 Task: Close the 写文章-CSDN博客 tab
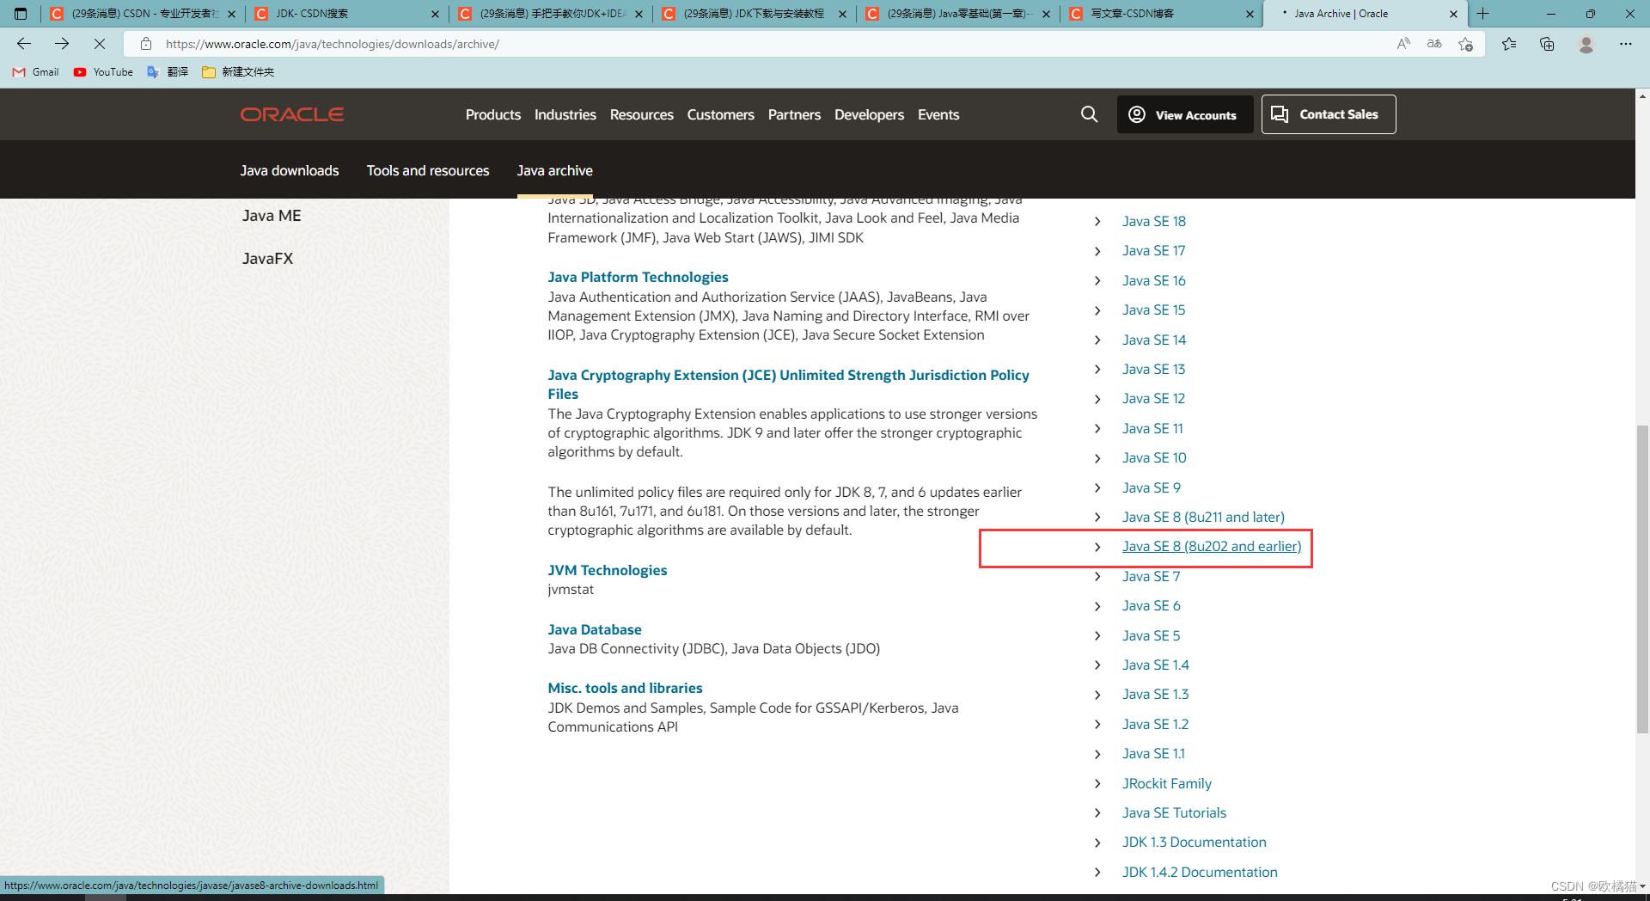[x=1250, y=14]
